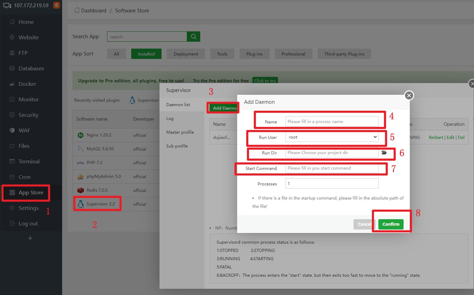
Task: Click the Run Dir input field
Action: (332, 152)
